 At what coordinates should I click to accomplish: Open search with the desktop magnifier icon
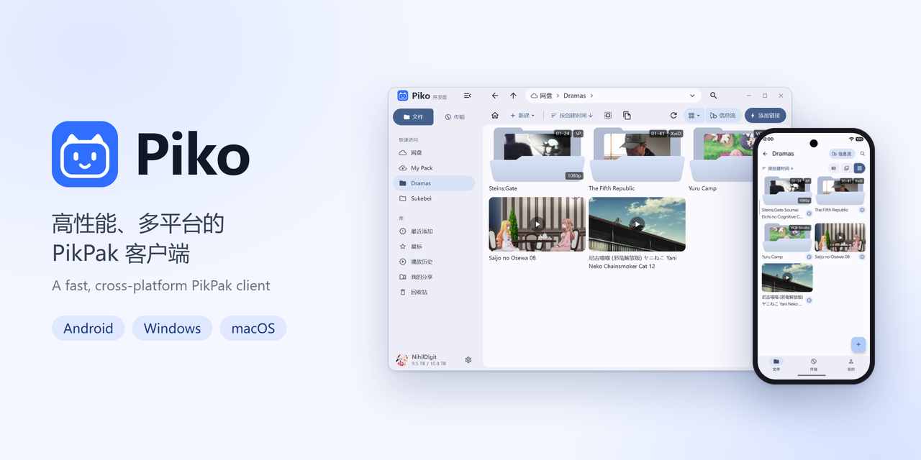pyautogui.click(x=713, y=96)
